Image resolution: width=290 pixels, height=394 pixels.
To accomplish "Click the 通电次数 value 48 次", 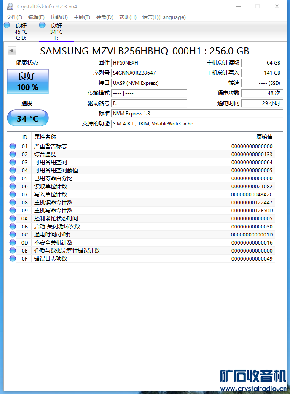I will [262, 93].
